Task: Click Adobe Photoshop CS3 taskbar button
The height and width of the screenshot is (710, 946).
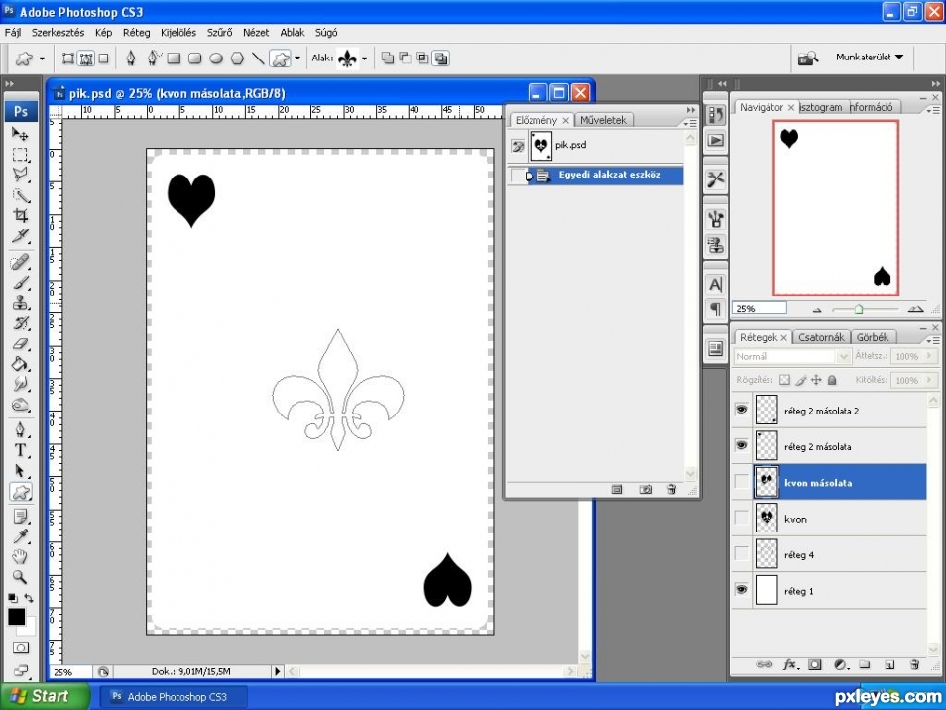Action: (x=173, y=697)
